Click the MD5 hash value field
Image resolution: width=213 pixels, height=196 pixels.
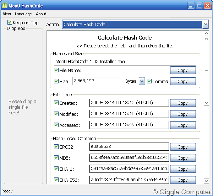coord(129,158)
